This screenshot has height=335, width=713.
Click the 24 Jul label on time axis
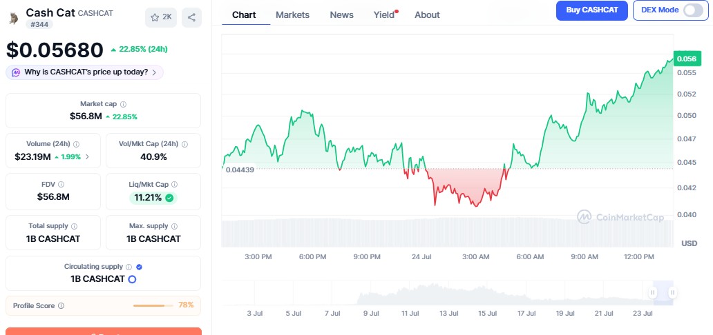(421, 257)
